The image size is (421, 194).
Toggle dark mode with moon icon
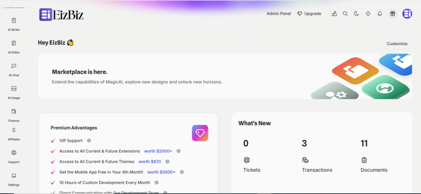coord(356,14)
